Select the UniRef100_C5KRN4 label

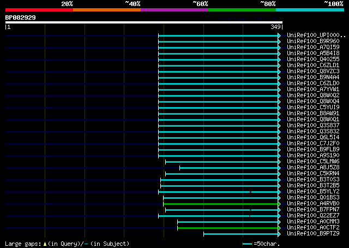313,174
